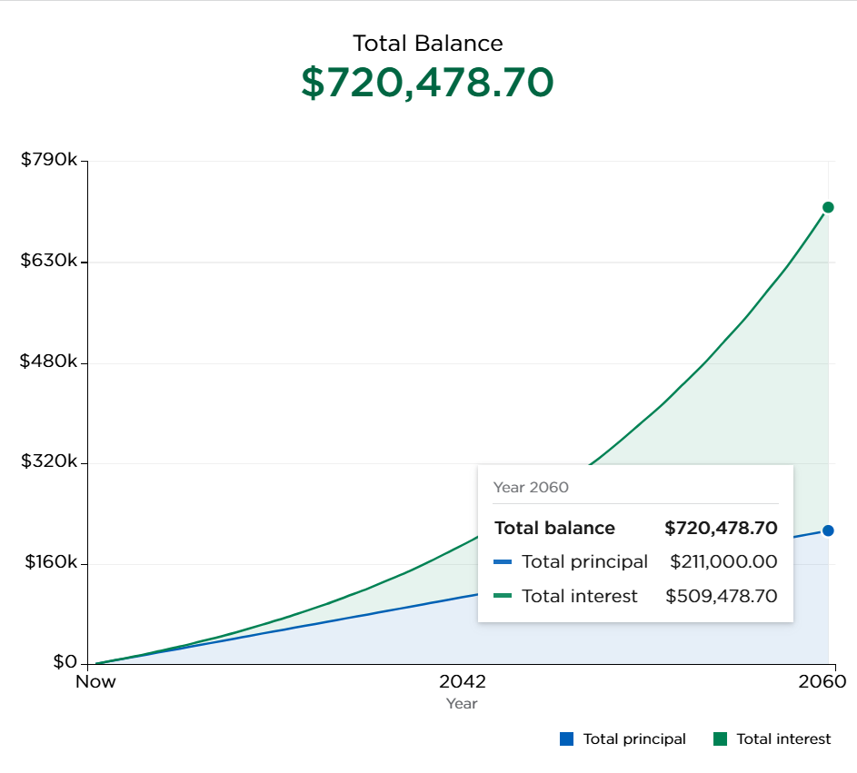The width and height of the screenshot is (857, 773).
Task: Select the blue data point at 2060
Action: [x=828, y=530]
